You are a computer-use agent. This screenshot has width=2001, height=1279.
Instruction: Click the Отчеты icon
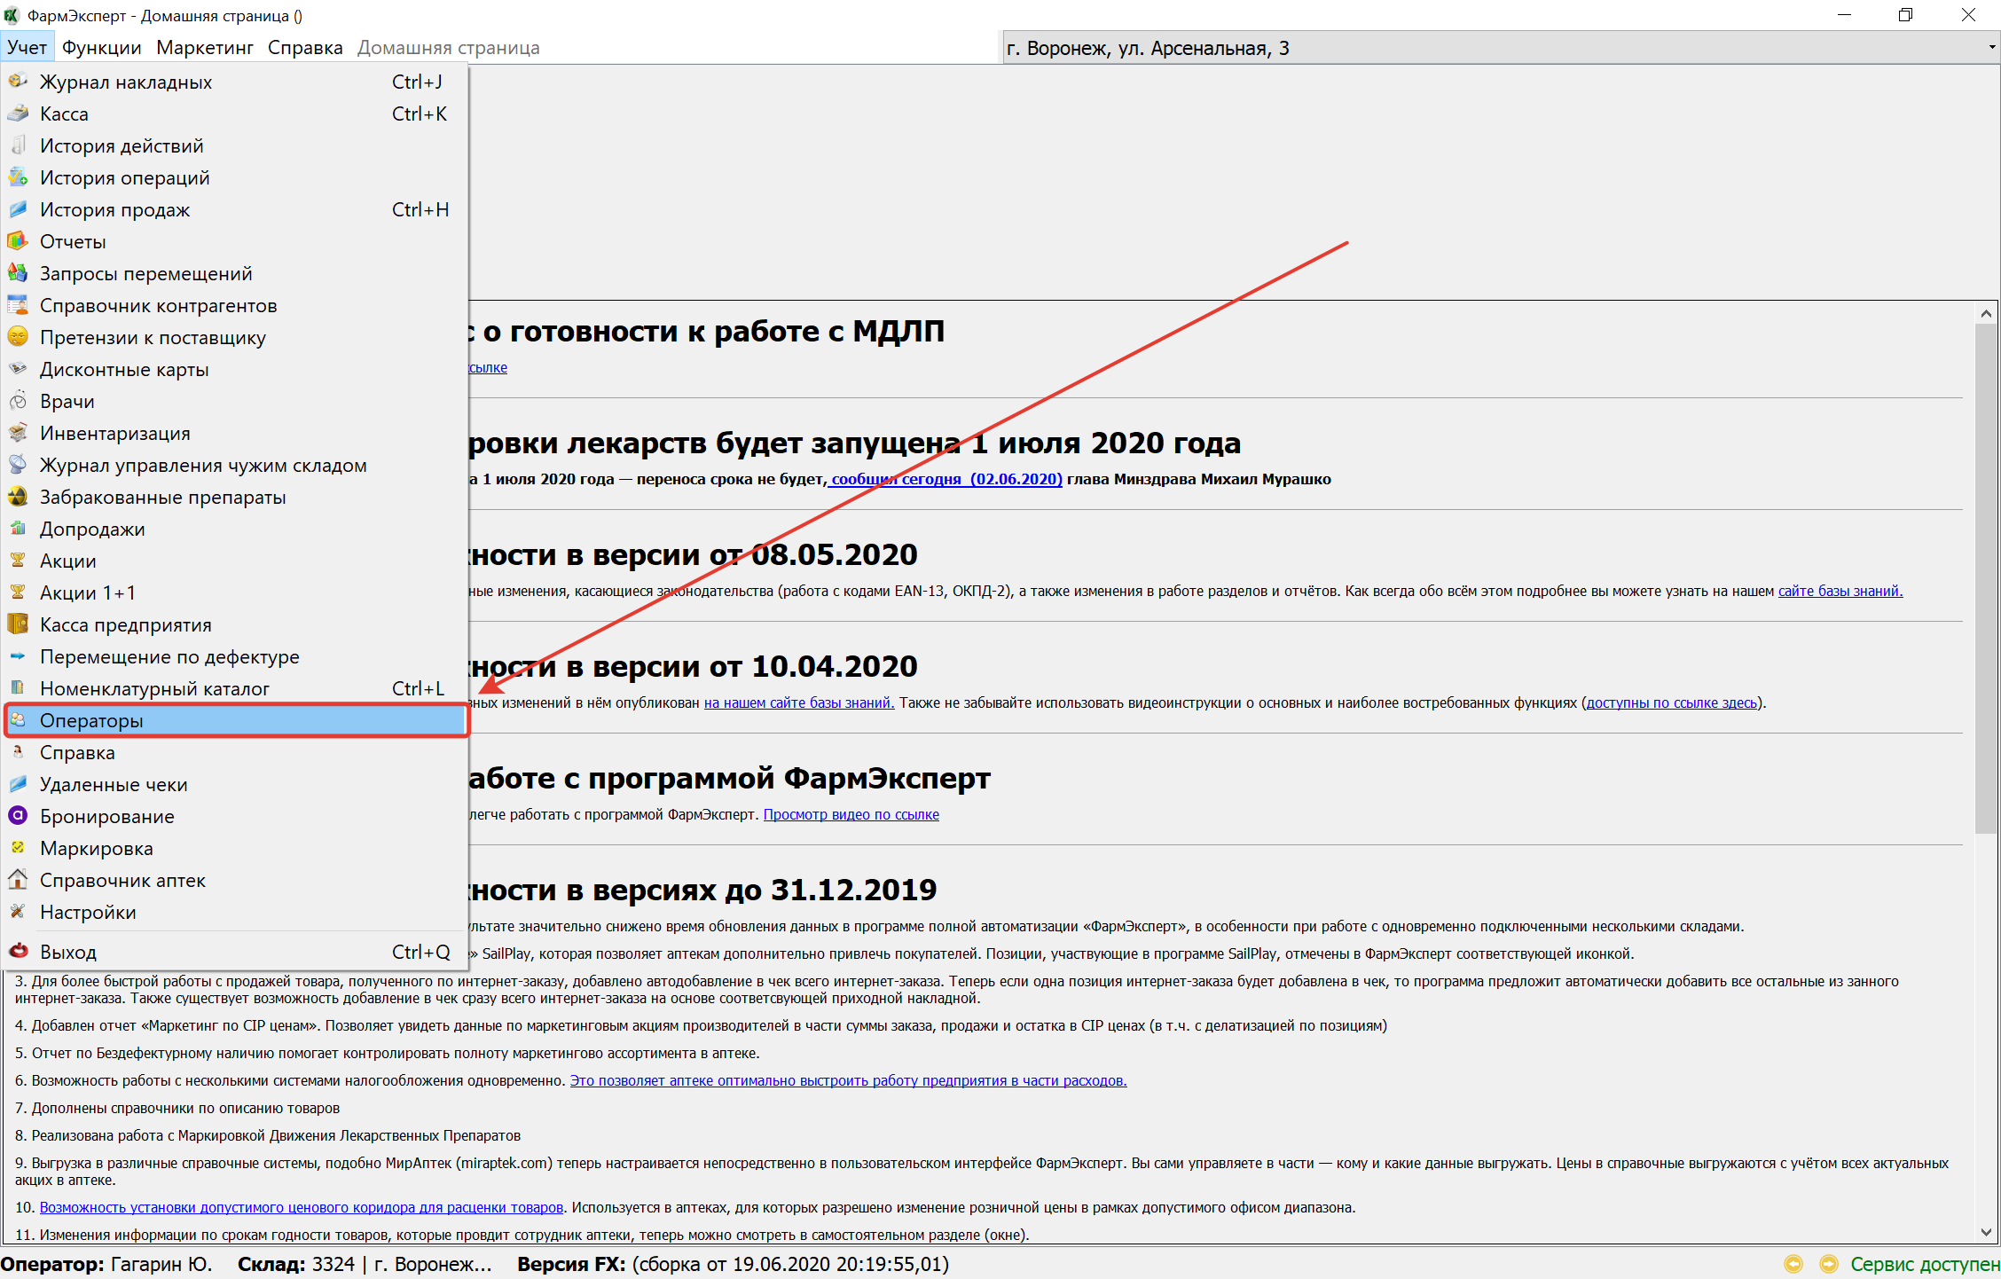pyautogui.click(x=18, y=241)
